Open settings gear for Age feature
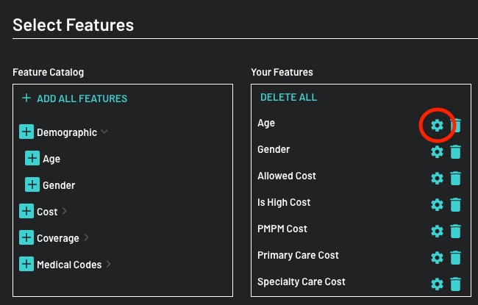The width and height of the screenshot is (478, 305). click(437, 126)
